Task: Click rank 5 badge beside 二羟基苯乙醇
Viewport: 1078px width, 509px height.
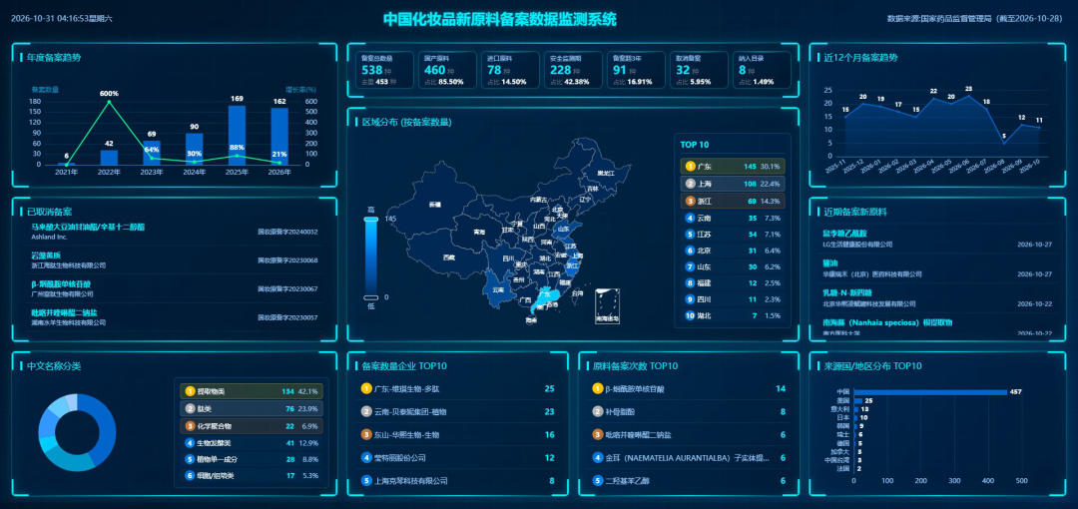Action: click(x=597, y=481)
